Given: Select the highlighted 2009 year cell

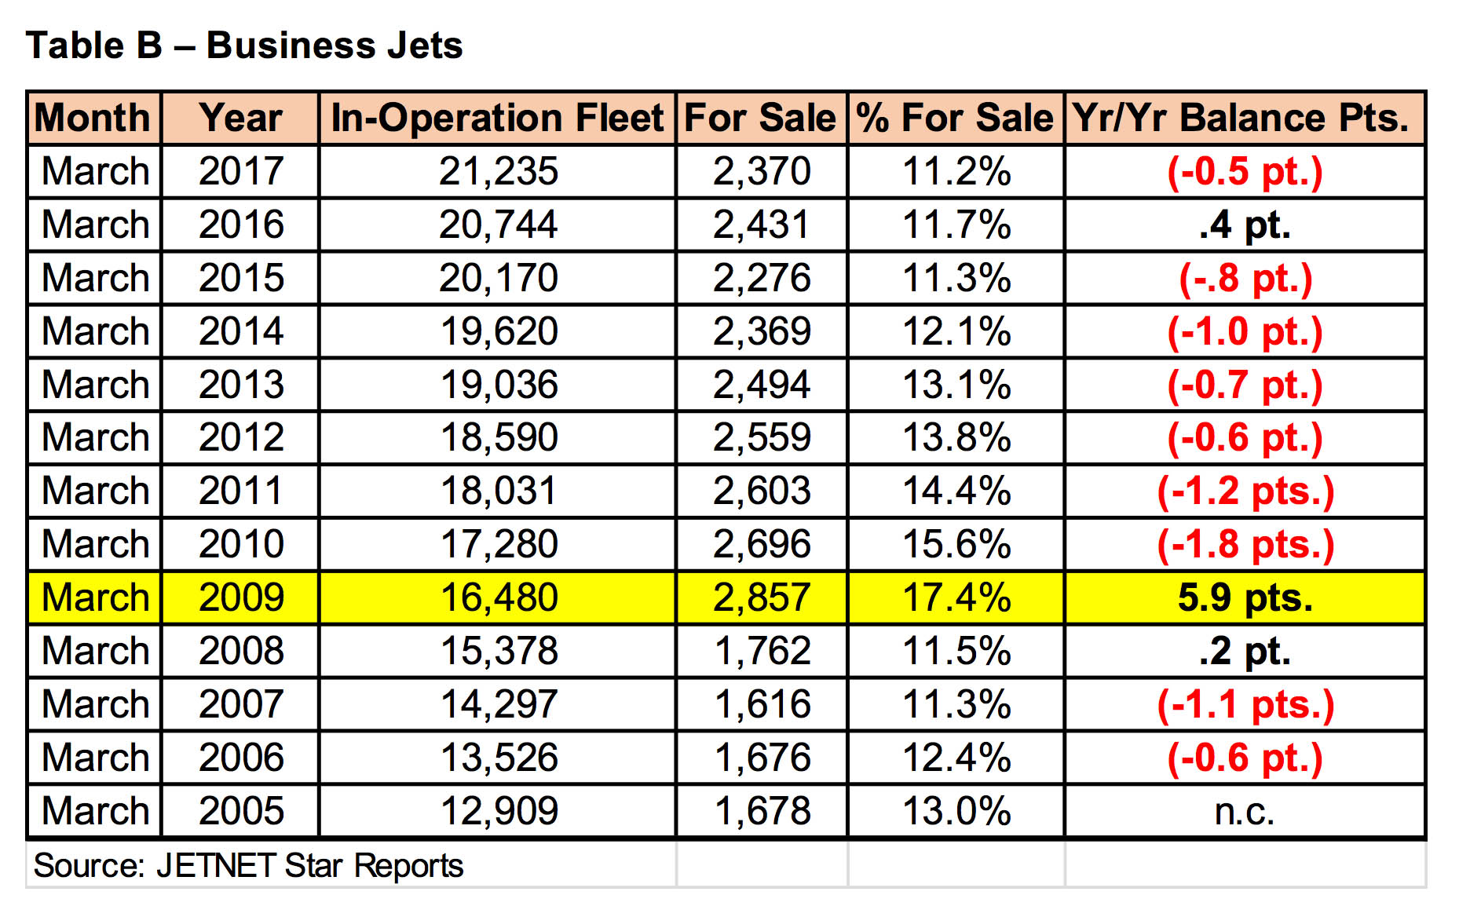Looking at the screenshot, I should pyautogui.click(x=240, y=597).
